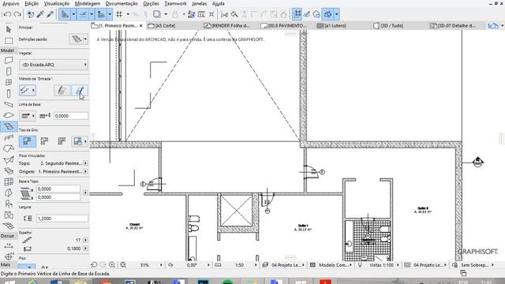Expand the riser height 0,1800 arrow
This screenshot has height=284, width=505.
85,248
